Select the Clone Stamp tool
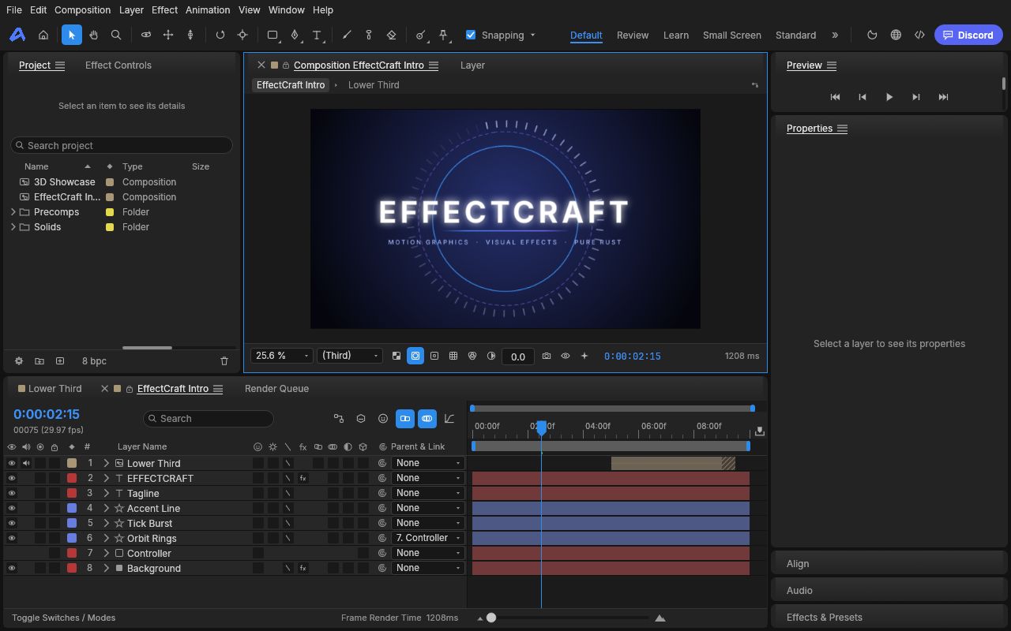The width and height of the screenshot is (1011, 631). click(369, 35)
